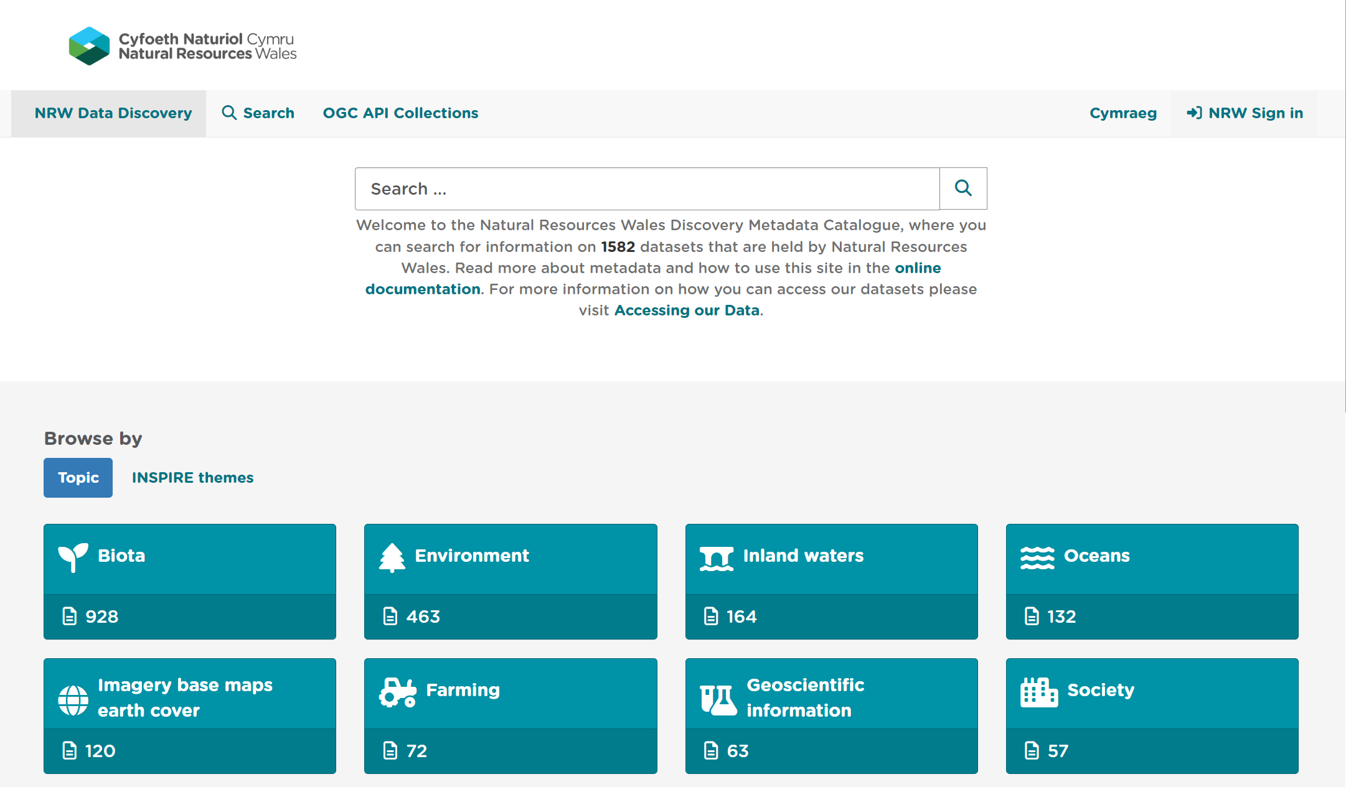The height and width of the screenshot is (787, 1346).
Task: Open Imagery base maps earth cover card
Action: [x=190, y=716]
